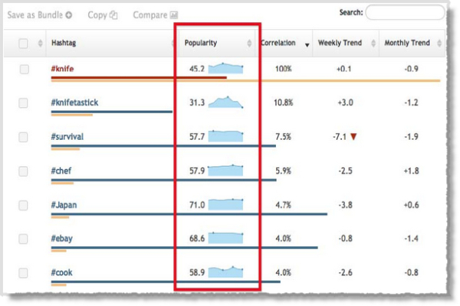Open the #ebay popularity sparkline chart
460x306 pixels.
point(225,238)
